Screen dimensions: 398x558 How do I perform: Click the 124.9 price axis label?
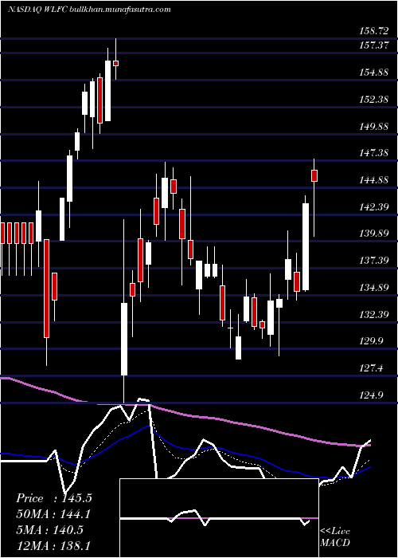[371, 395]
